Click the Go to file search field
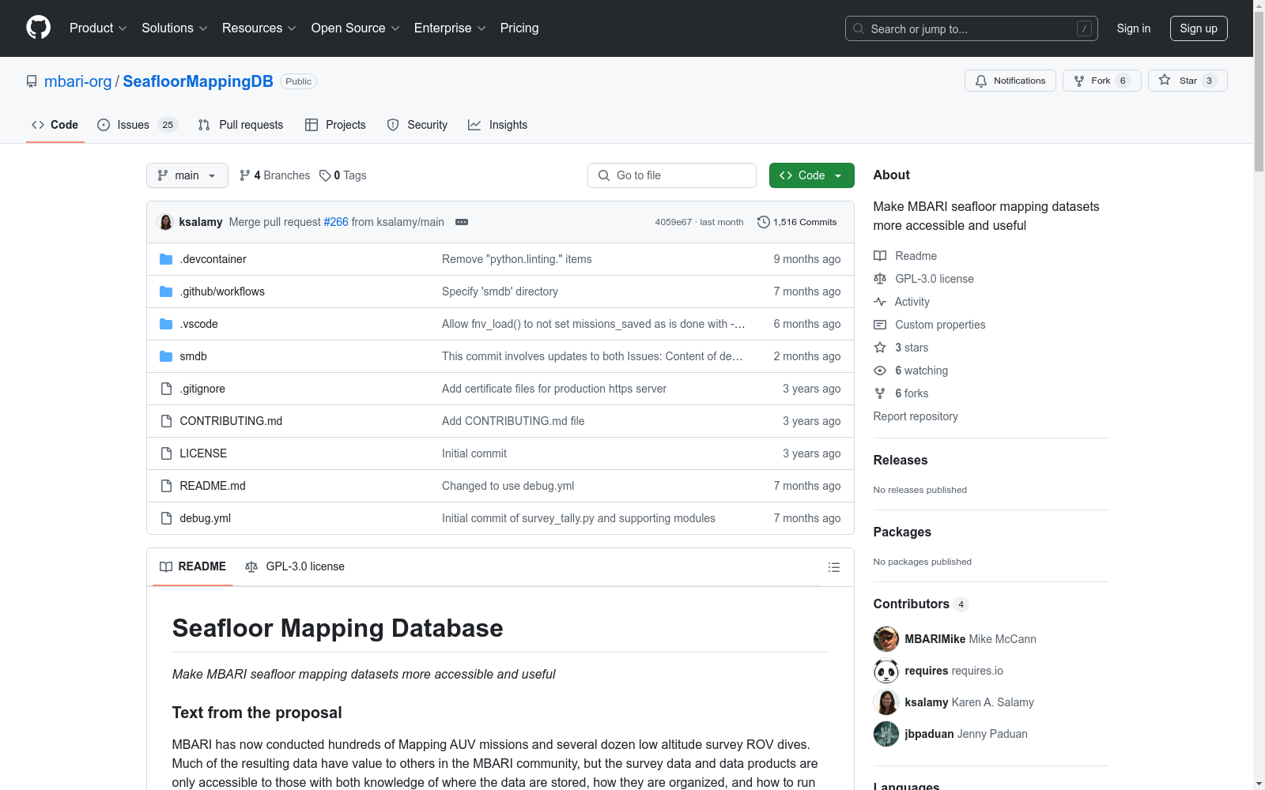This screenshot has width=1265, height=790. pos(672,175)
